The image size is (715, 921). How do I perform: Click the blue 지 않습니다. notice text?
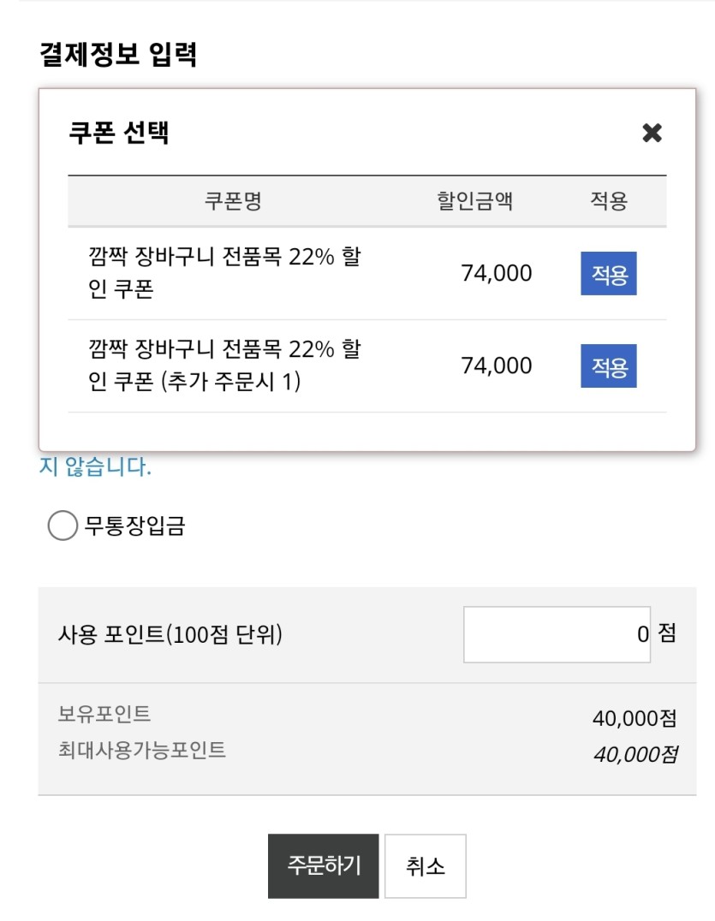(95, 466)
